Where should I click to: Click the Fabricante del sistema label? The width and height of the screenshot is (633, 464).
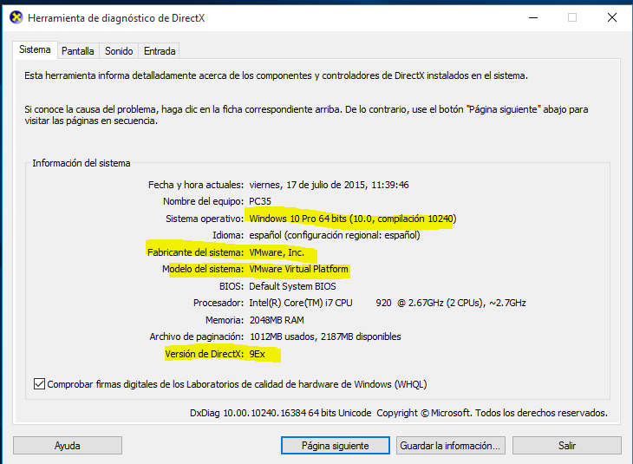[195, 252]
